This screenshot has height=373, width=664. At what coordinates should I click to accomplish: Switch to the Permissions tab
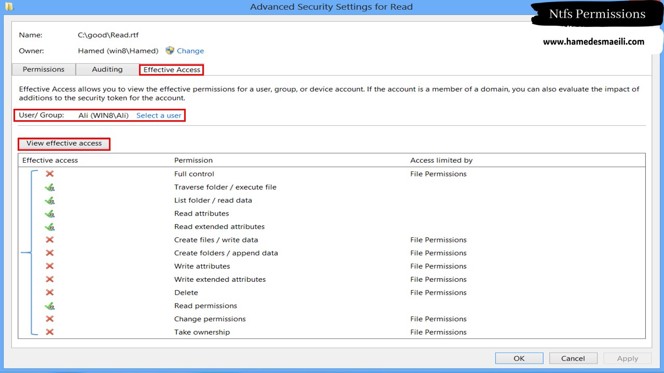point(44,69)
